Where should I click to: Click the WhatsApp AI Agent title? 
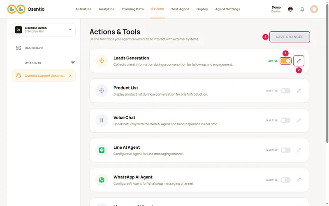pyautogui.click(x=133, y=177)
